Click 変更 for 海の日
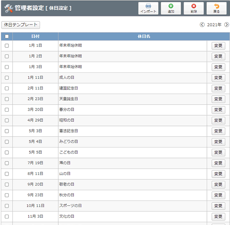 tap(218, 163)
